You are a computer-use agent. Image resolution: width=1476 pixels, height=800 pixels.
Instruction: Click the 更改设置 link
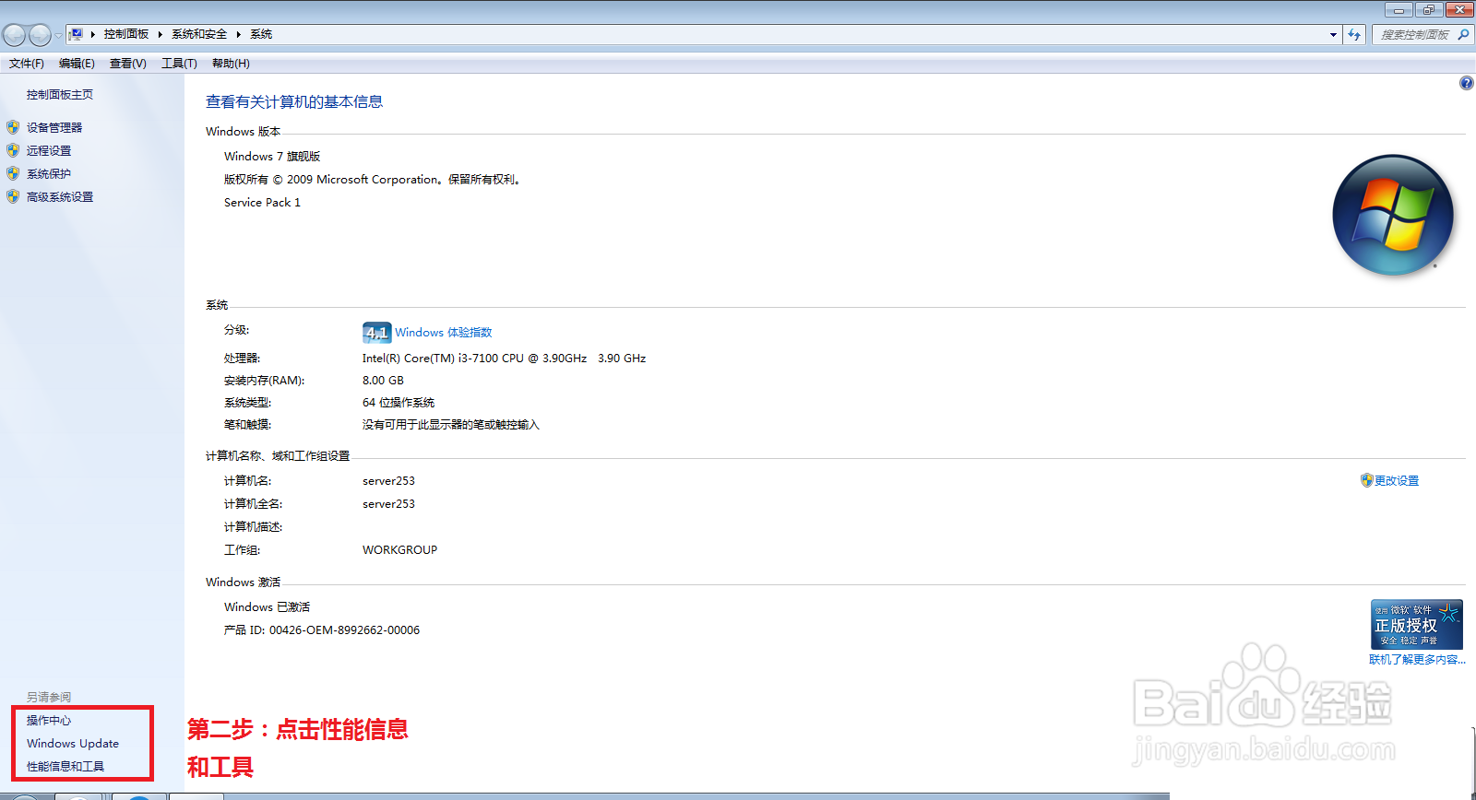coord(1397,481)
